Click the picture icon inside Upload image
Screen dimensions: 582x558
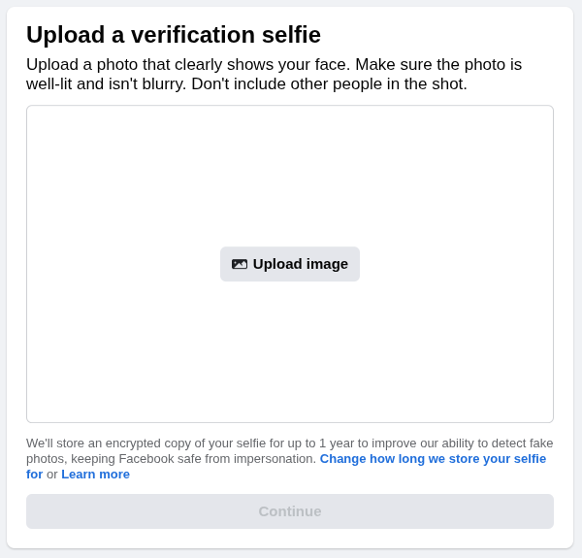coord(240,264)
